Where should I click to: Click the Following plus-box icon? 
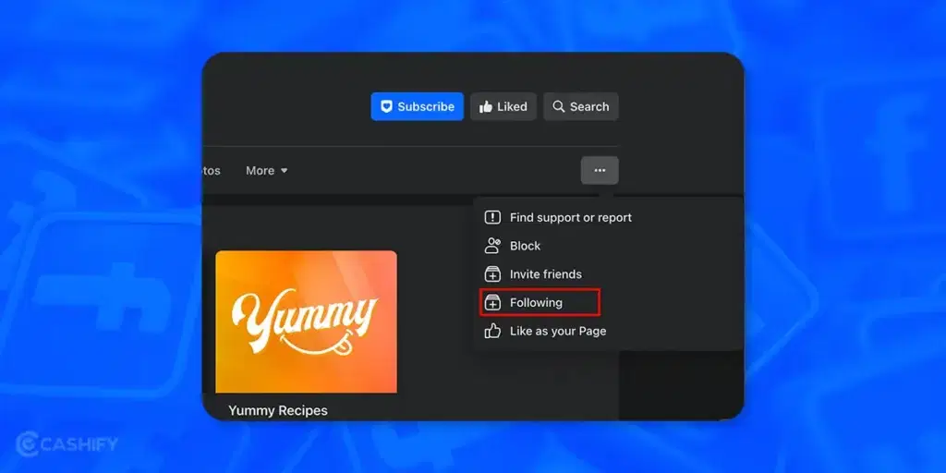click(493, 303)
